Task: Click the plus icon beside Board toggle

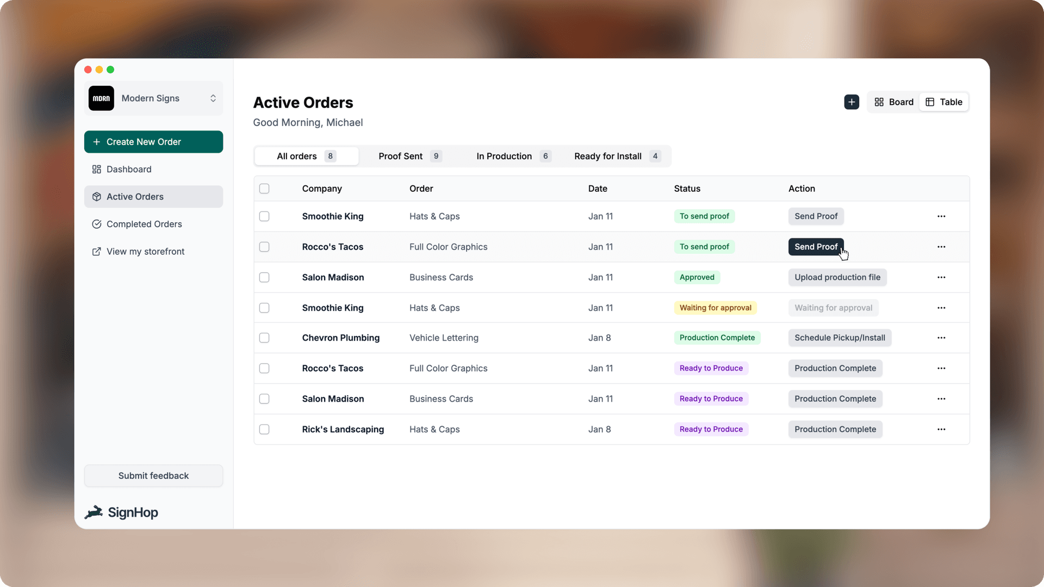Action: [x=852, y=102]
